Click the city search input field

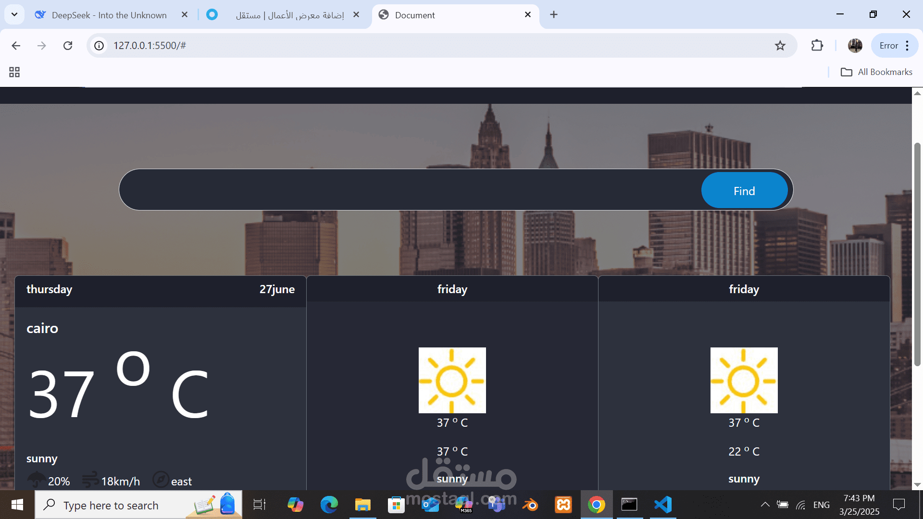point(409,190)
